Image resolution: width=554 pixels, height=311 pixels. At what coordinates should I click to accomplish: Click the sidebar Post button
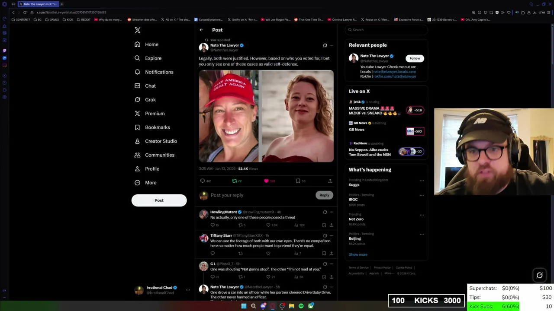tap(159, 200)
